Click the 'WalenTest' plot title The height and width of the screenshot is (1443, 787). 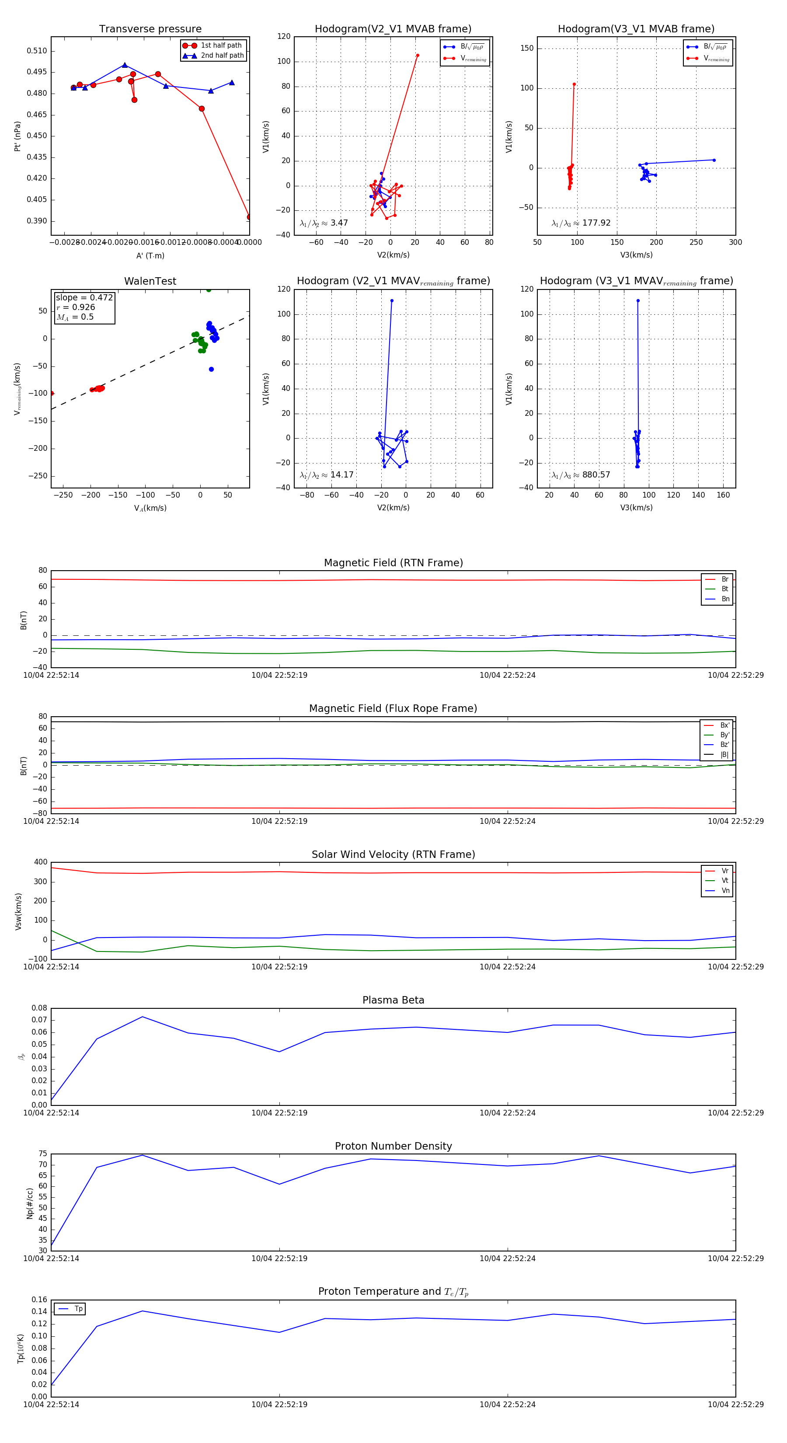pos(150,281)
